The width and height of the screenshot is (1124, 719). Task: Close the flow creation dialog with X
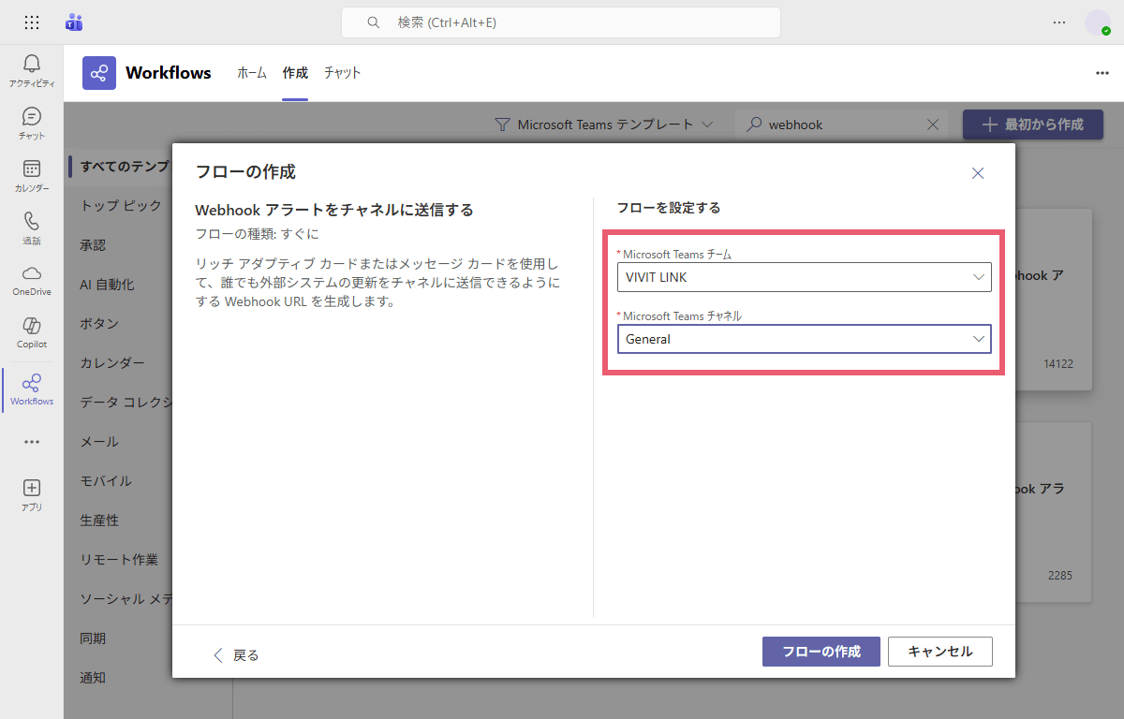(978, 173)
